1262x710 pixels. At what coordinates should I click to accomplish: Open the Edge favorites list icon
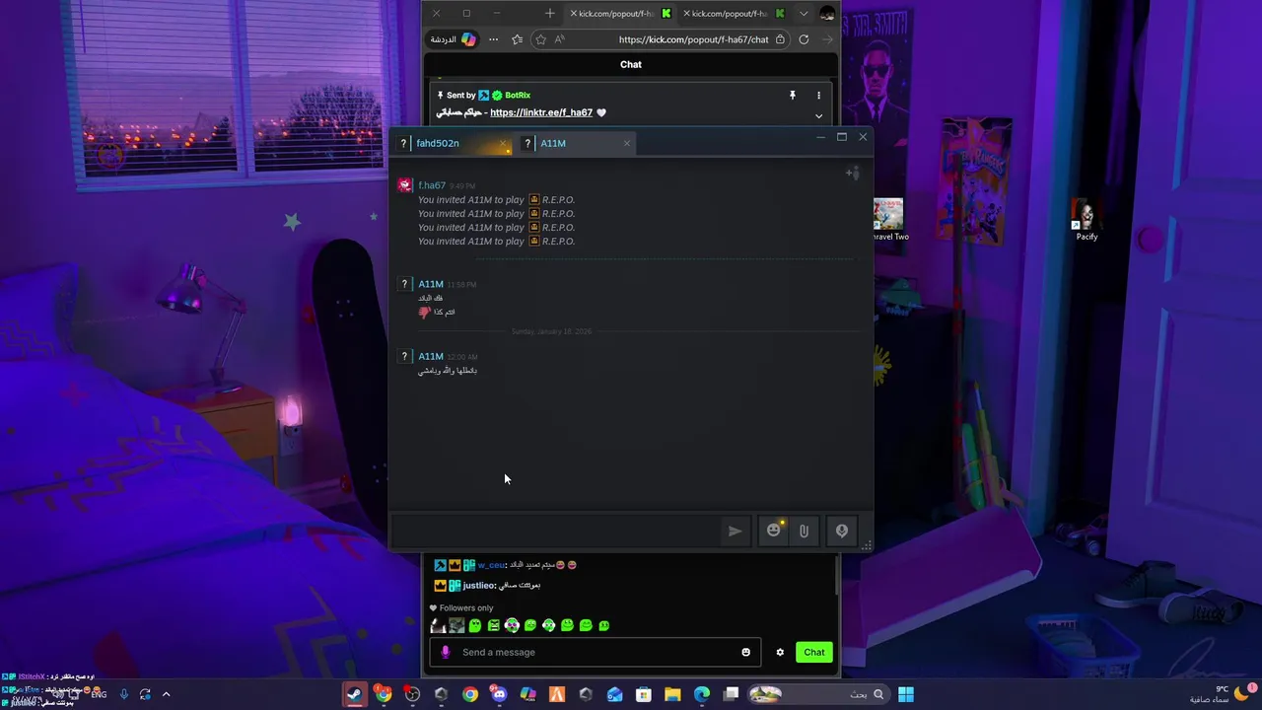pos(517,39)
